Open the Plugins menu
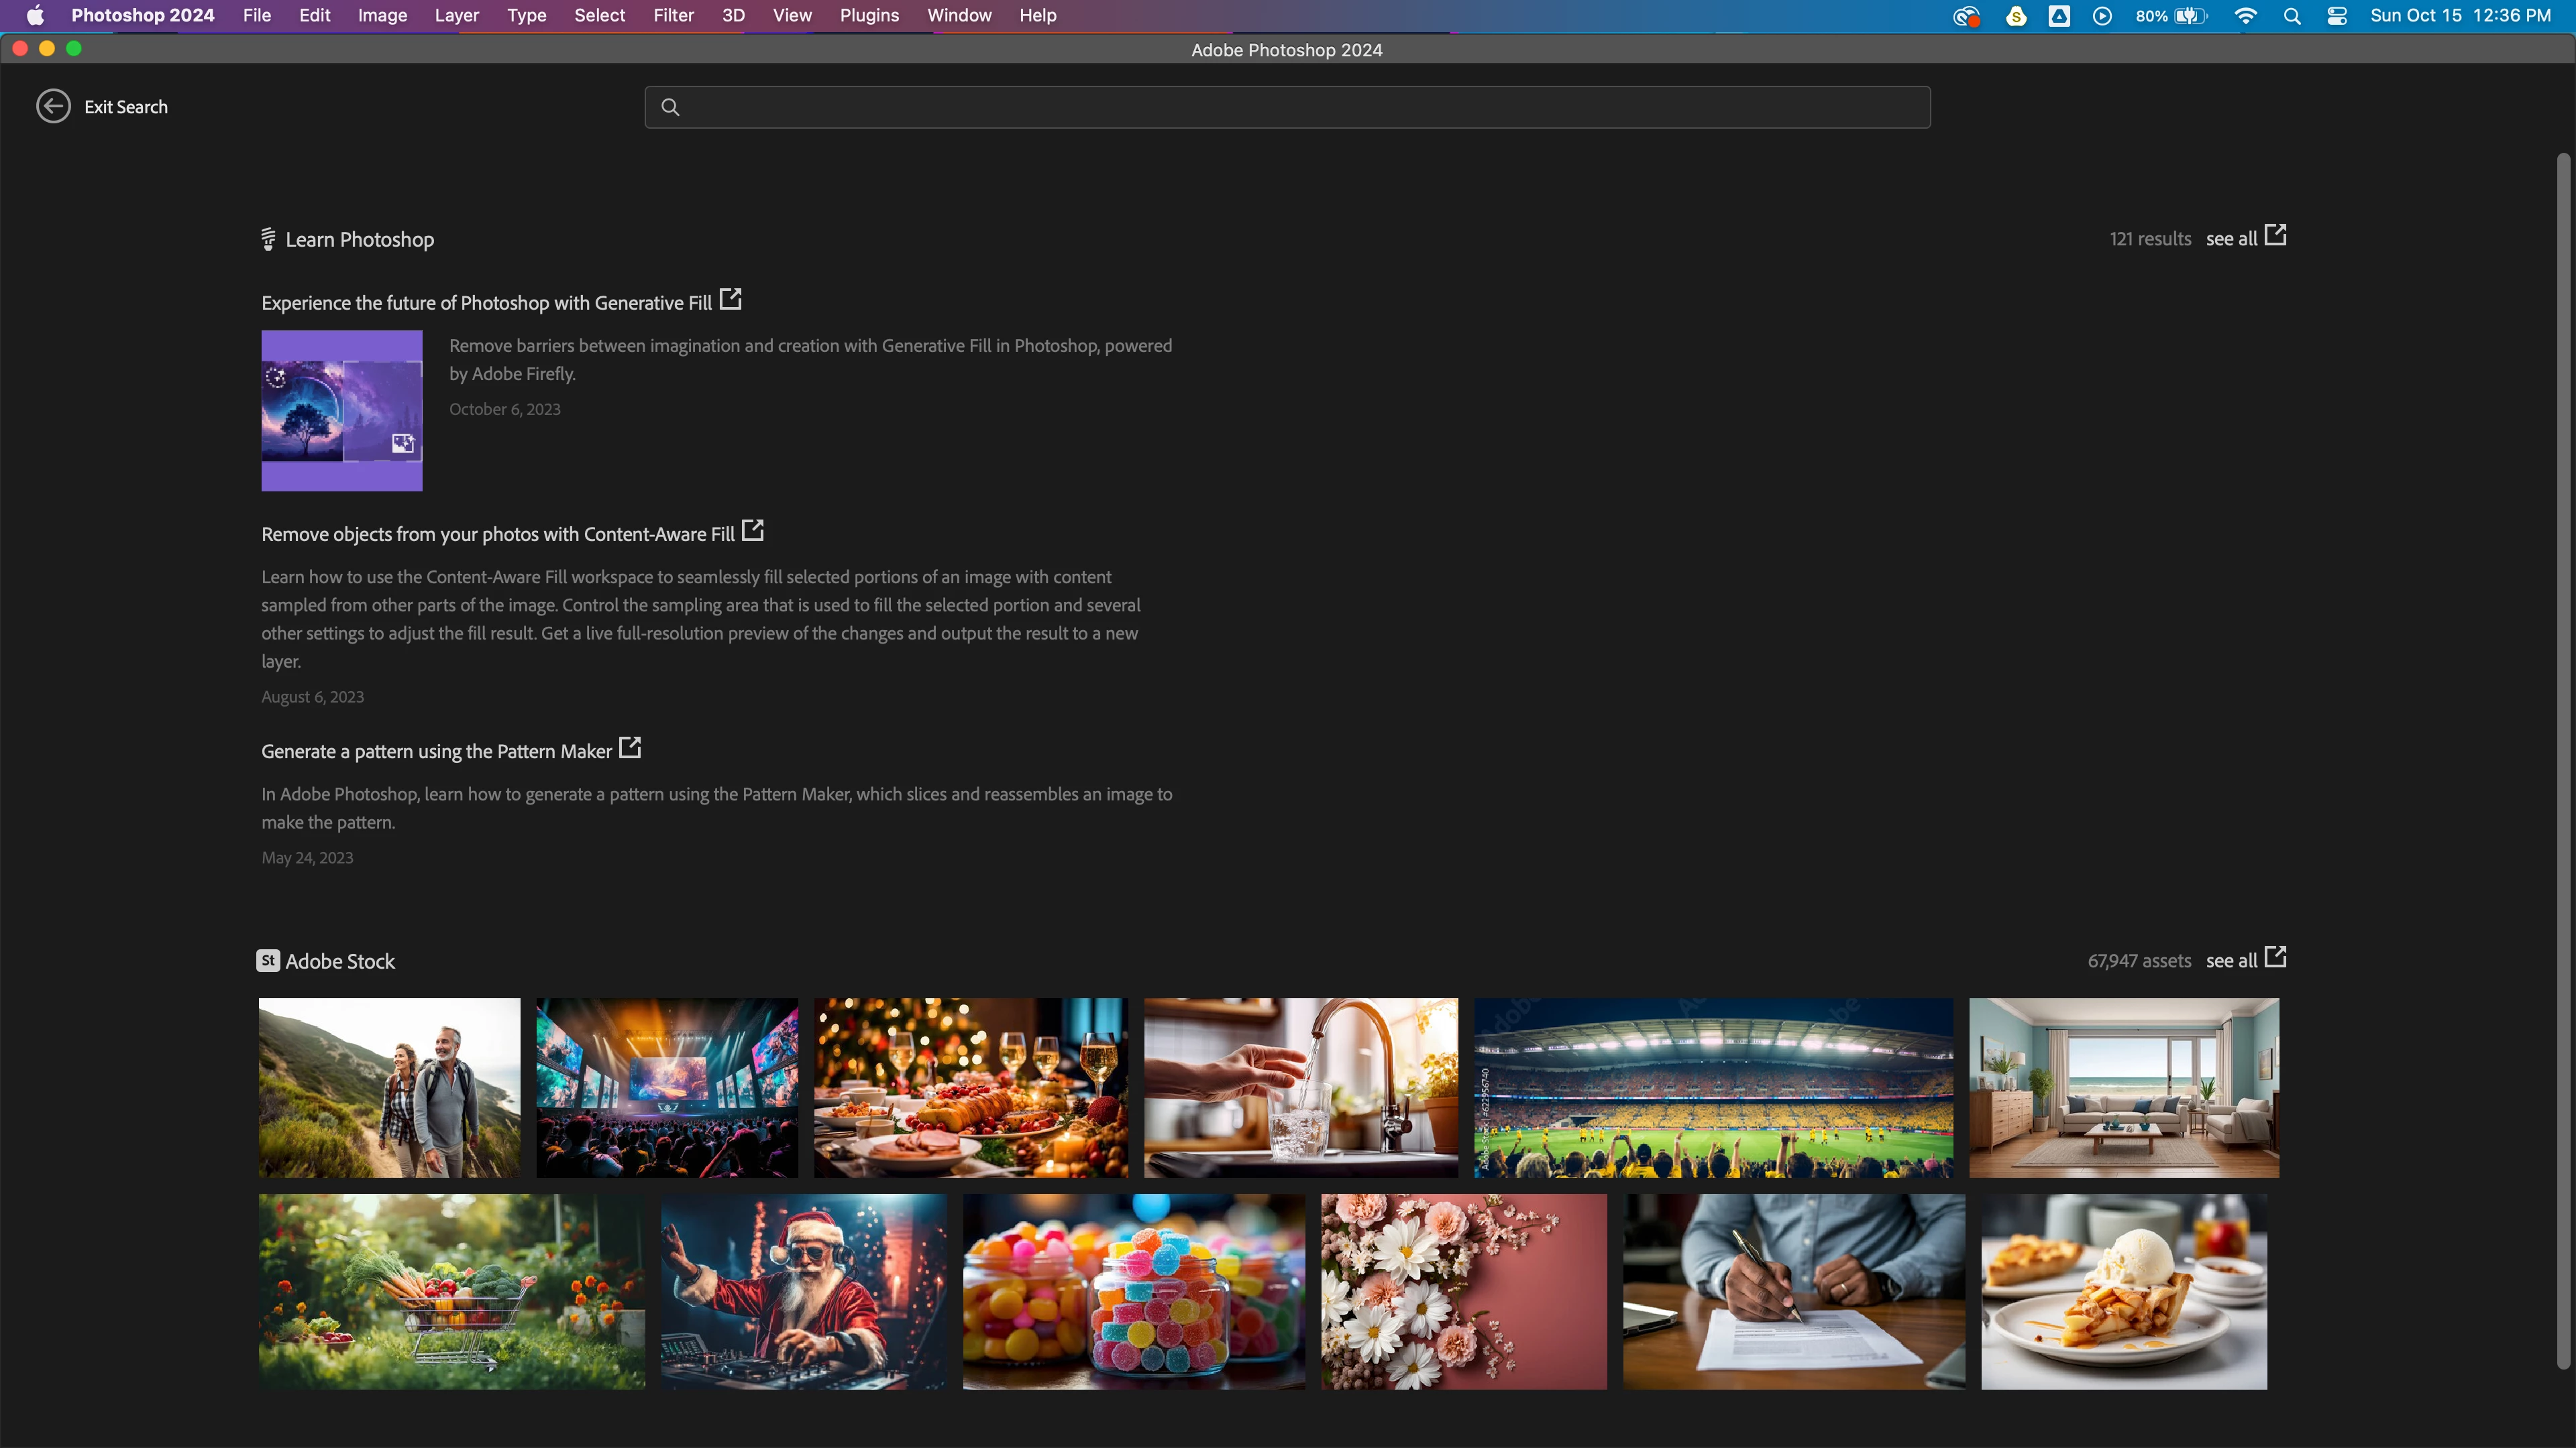 tap(869, 15)
